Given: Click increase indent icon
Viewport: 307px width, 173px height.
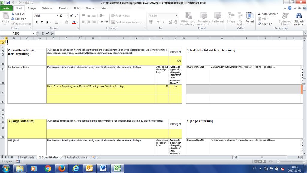Looking at the screenshot, I should [x=106, y=22].
